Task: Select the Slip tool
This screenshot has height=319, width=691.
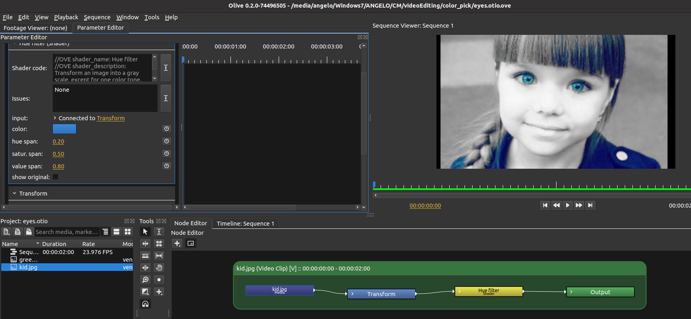Action: [x=159, y=256]
